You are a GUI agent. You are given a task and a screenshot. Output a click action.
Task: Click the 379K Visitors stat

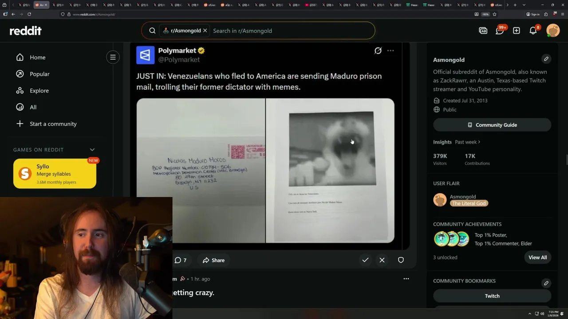pyautogui.click(x=441, y=159)
